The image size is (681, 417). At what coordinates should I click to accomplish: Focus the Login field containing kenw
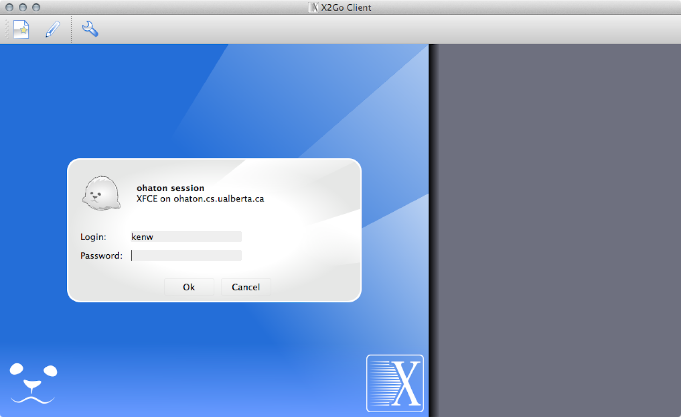click(186, 236)
